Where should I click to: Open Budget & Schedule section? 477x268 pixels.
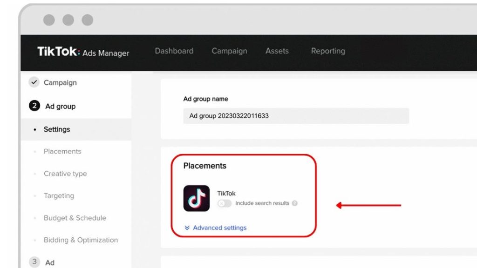click(x=75, y=218)
